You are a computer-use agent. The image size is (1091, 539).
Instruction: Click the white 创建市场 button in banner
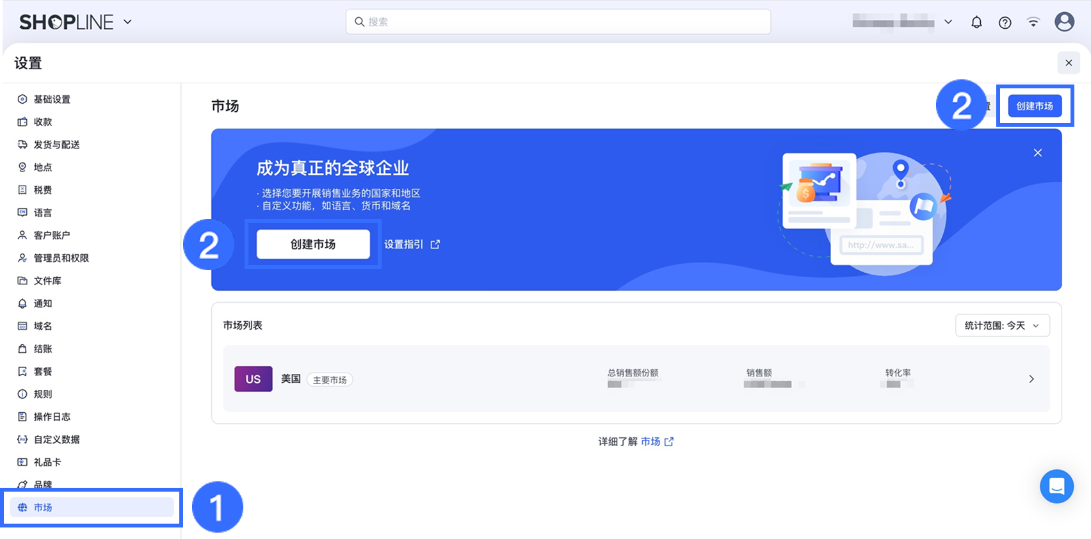tap(313, 244)
